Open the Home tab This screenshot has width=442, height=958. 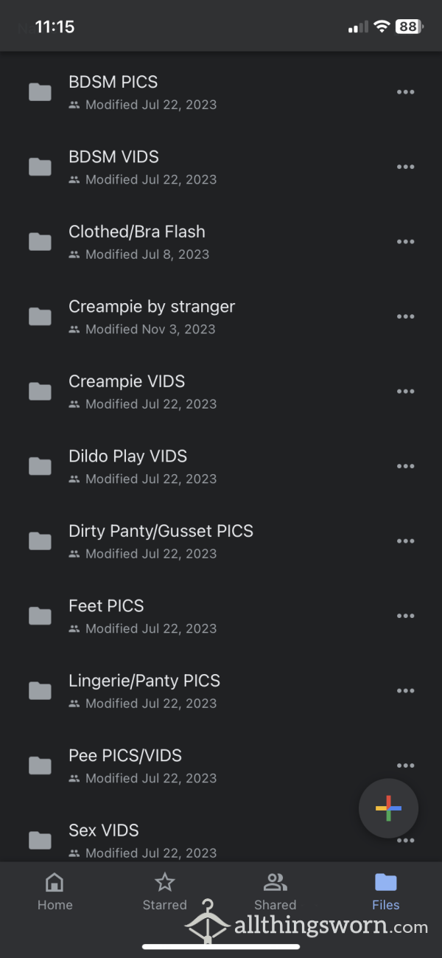pyautogui.click(x=55, y=891)
